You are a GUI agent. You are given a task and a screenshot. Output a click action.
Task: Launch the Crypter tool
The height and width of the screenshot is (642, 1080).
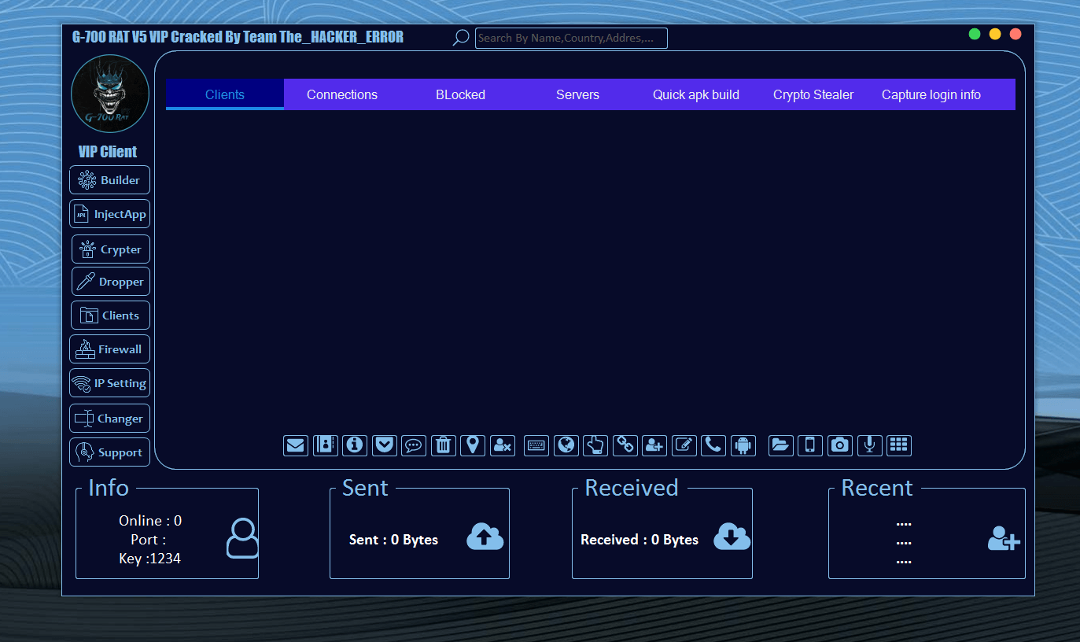(110, 249)
